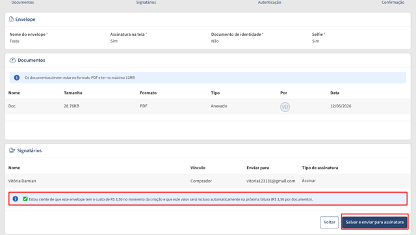The height and width of the screenshot is (235, 416).
Task: Click the vitoria123131@gmail.com email address
Action: [x=270, y=181]
